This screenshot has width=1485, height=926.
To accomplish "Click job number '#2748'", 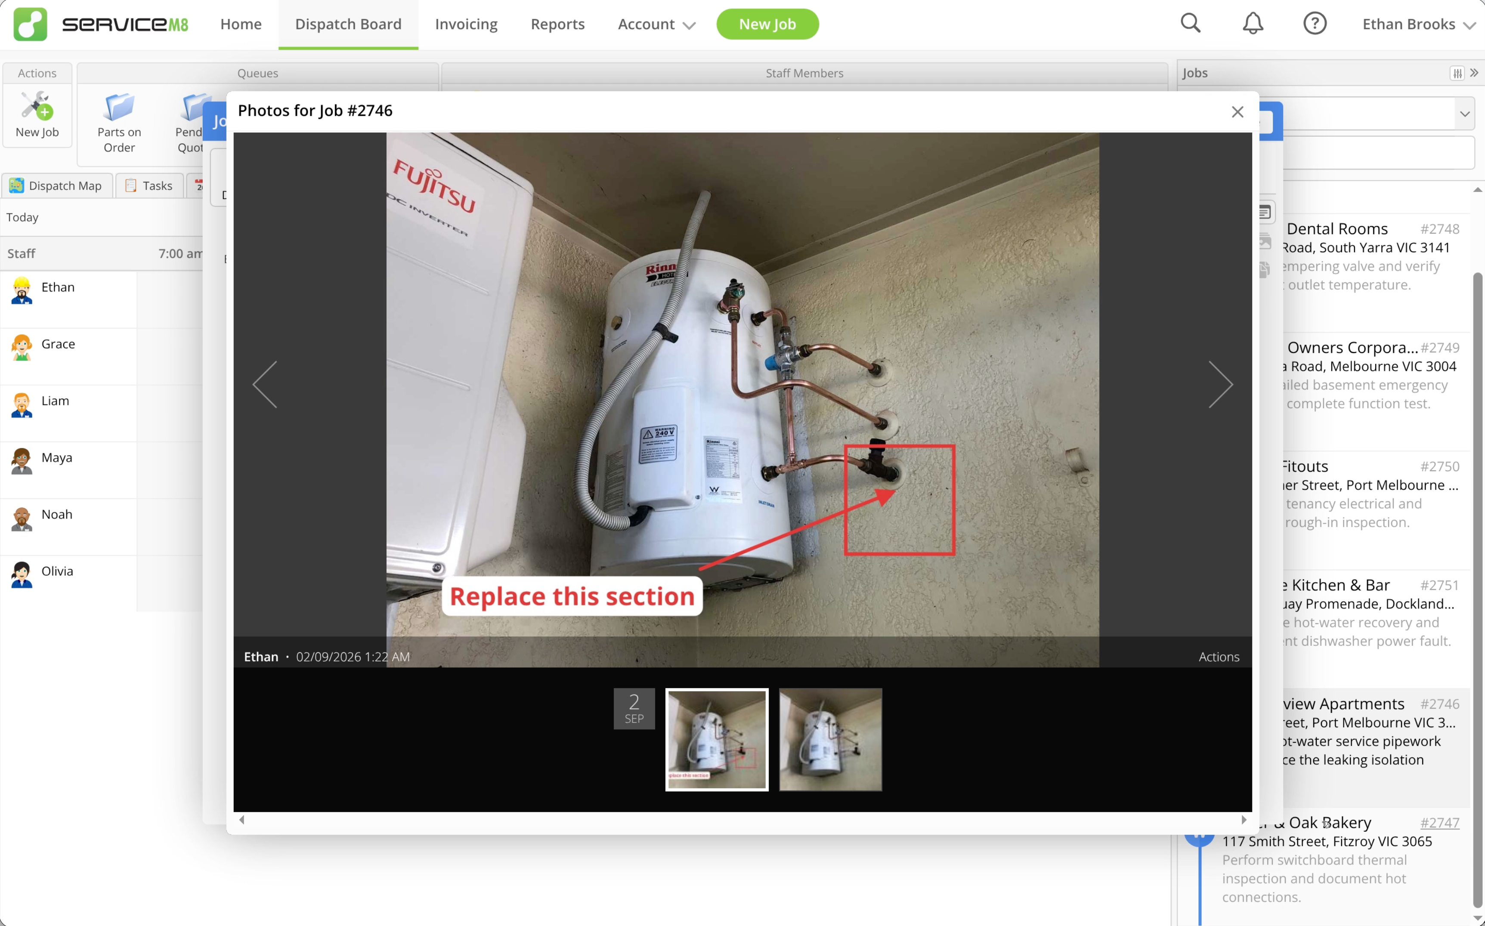I will tap(1440, 229).
